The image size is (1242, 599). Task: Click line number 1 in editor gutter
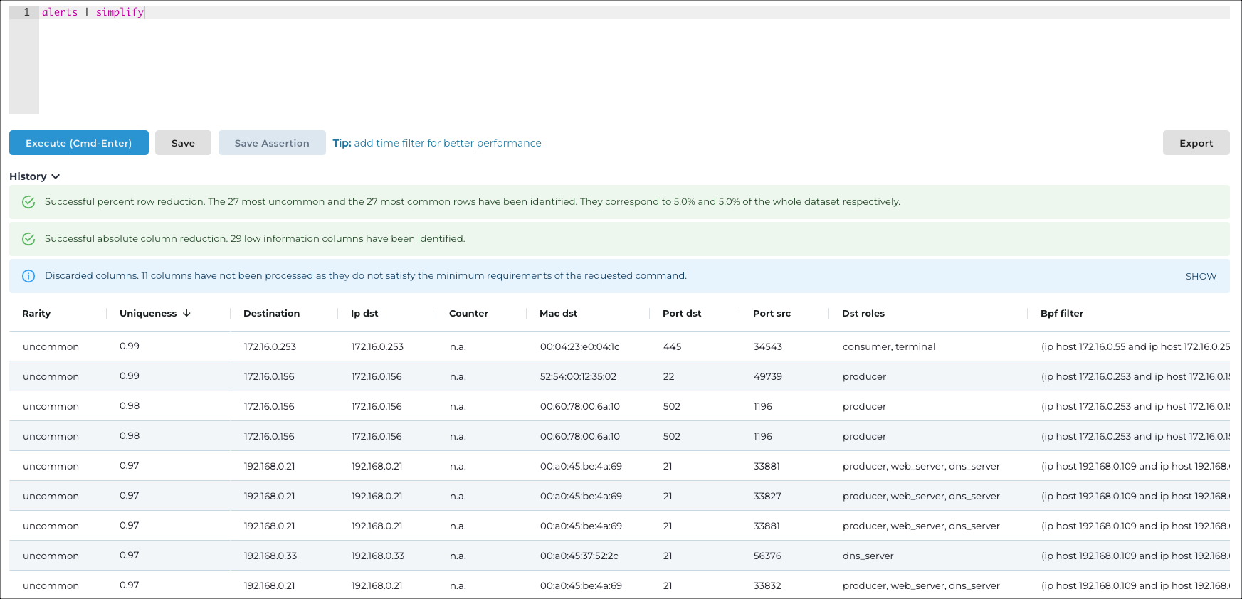point(27,12)
